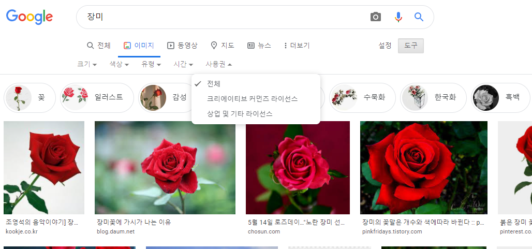Open the 크기 size filter dropdown
532x249 pixels.
[87, 64]
